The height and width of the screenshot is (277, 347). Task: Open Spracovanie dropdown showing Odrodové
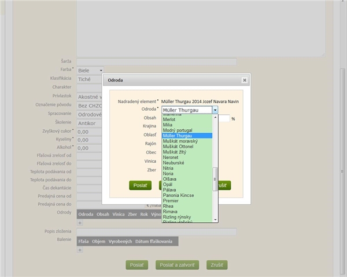(x=89, y=114)
